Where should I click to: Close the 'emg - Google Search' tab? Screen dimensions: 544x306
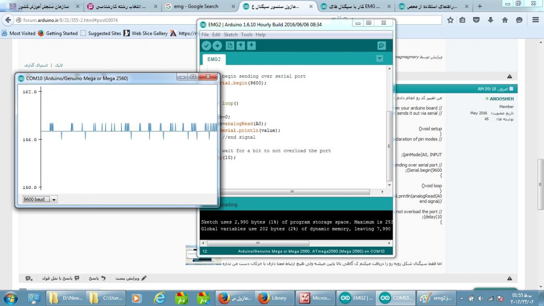click(233, 7)
